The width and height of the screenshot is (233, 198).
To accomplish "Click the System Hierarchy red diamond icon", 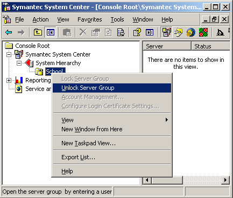I will point(29,63).
